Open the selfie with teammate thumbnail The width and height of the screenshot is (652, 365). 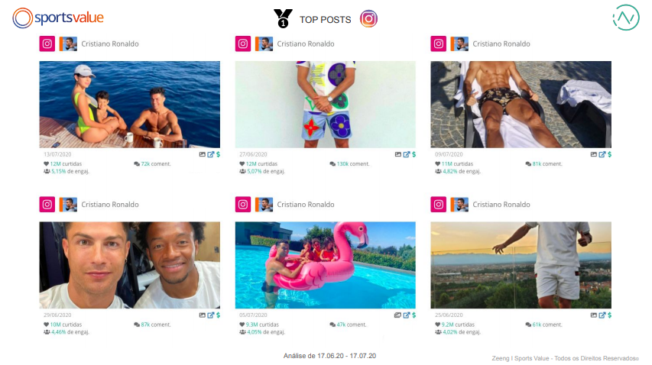click(129, 265)
